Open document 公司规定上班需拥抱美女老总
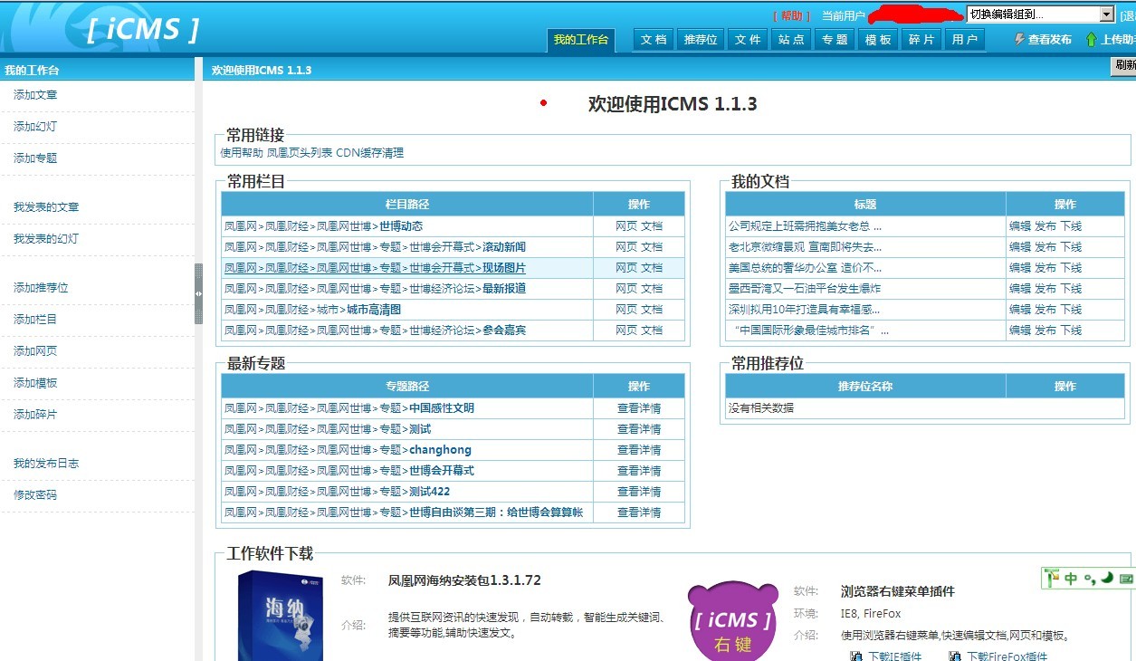Screen dimensions: 1136x661 point(805,226)
